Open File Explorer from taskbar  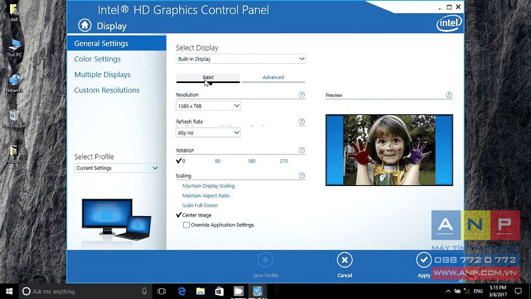pos(200,291)
